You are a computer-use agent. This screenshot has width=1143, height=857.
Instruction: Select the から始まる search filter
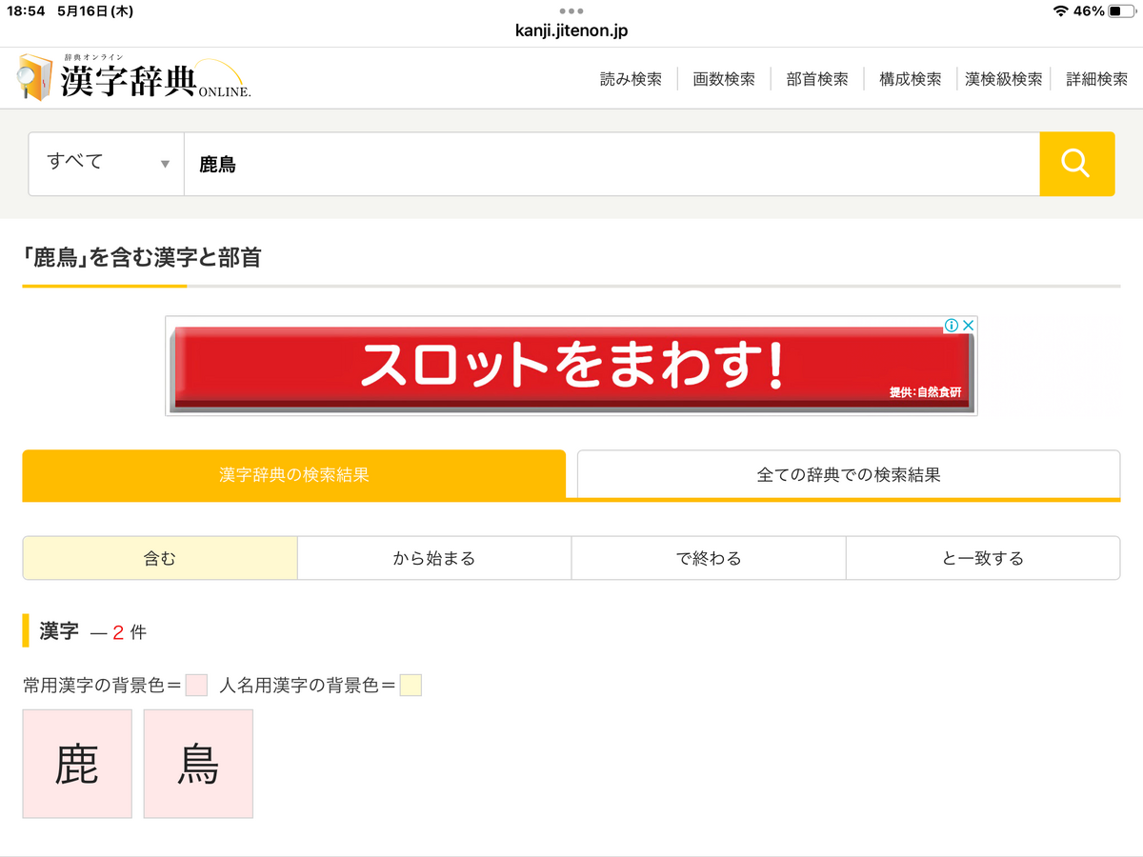click(x=434, y=557)
